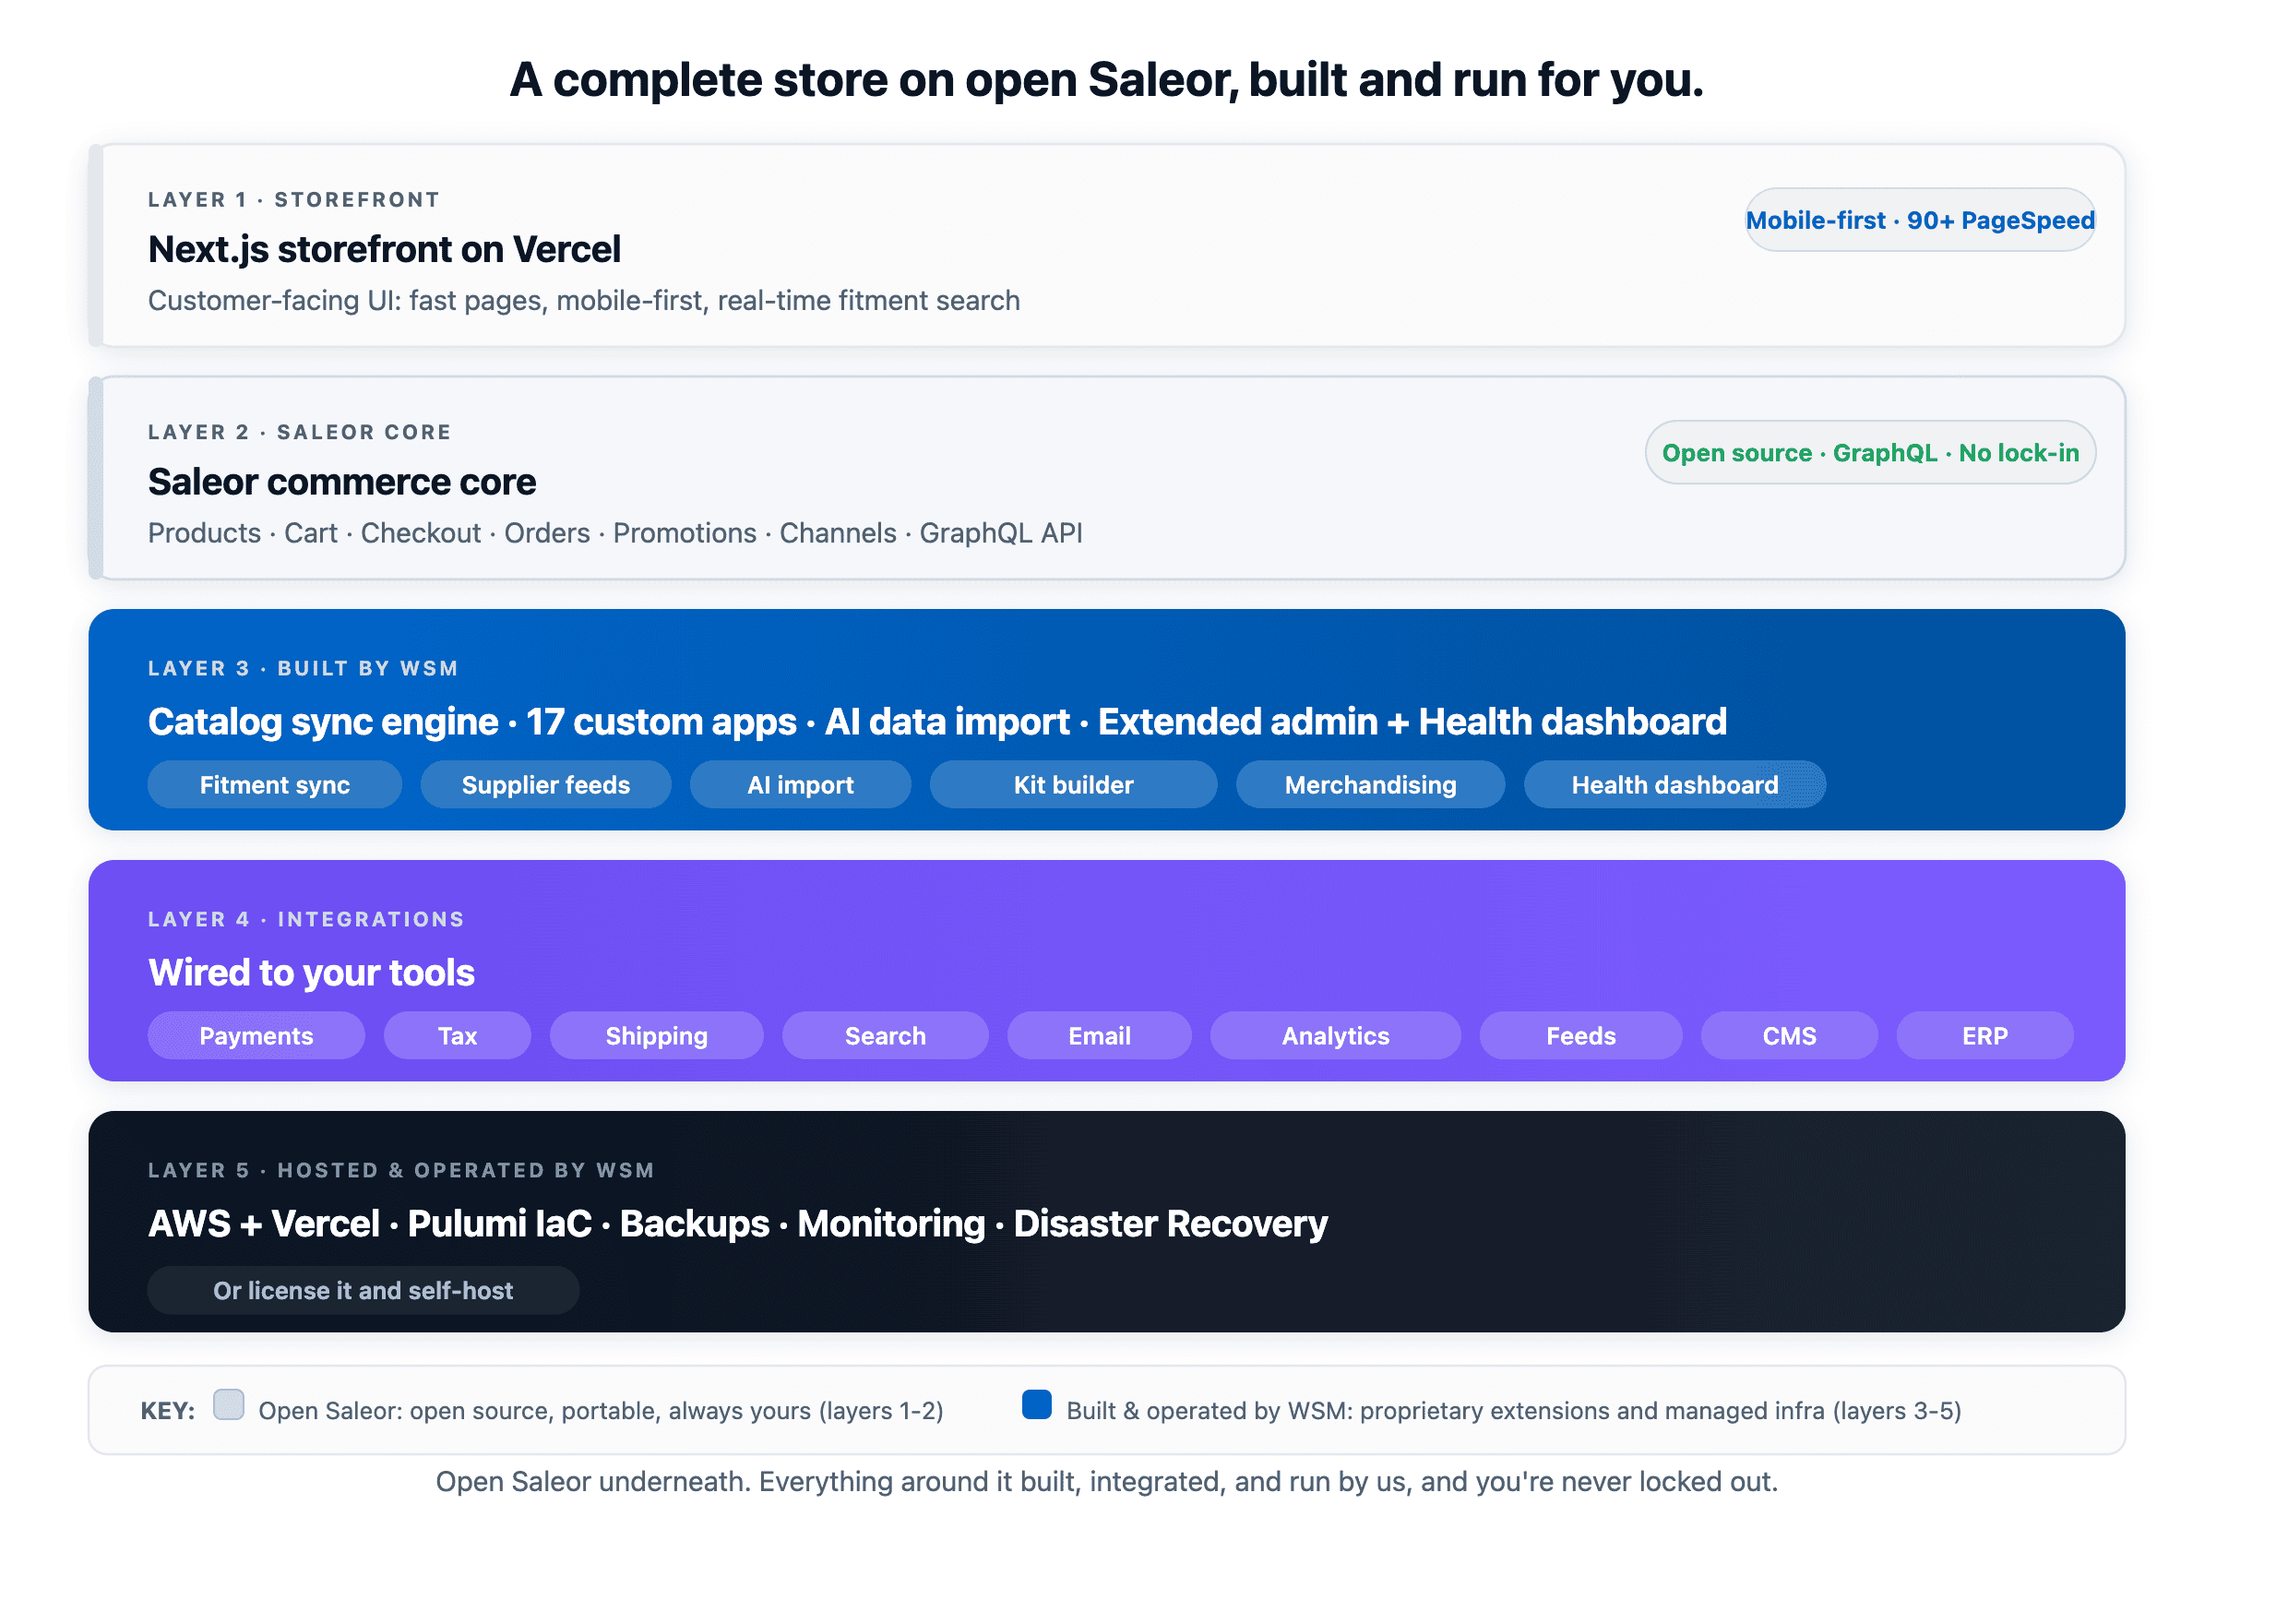This screenshot has height=1624, width=2288.
Task: Click the AI import pill
Action: (801, 785)
